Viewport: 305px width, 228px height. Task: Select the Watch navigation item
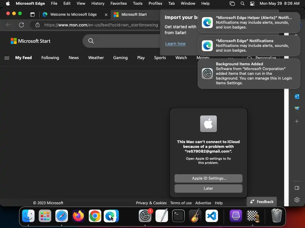pyautogui.click(x=181, y=58)
